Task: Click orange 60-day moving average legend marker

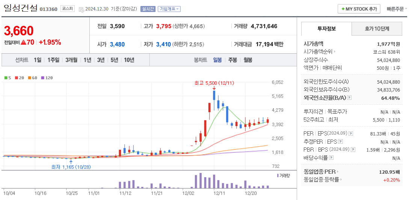Action: coord(30,78)
